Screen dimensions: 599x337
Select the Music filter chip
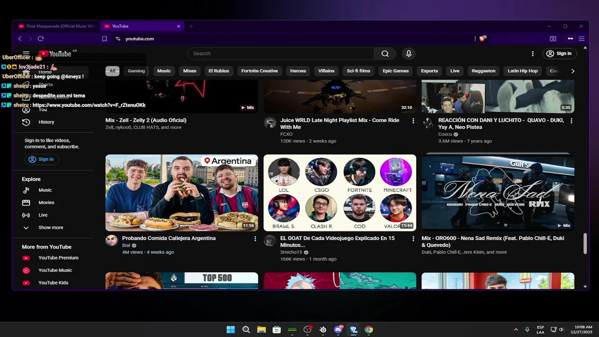click(x=164, y=71)
